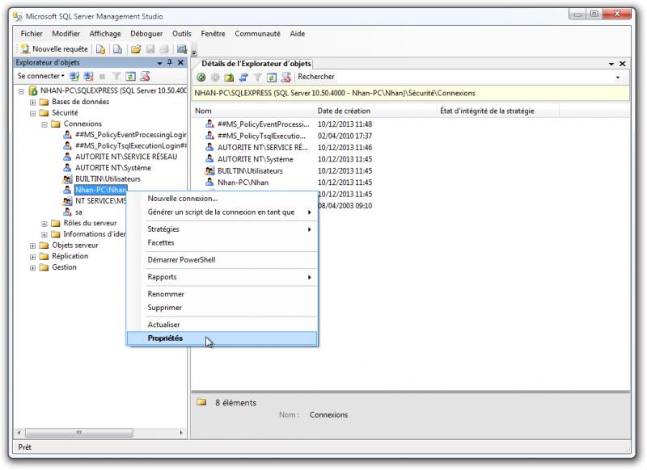Open the Se connecter dropdown
The height and width of the screenshot is (470, 647).
(x=41, y=76)
